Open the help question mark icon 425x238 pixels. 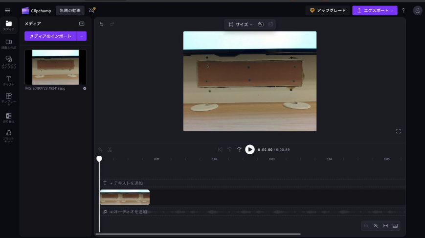point(403,11)
